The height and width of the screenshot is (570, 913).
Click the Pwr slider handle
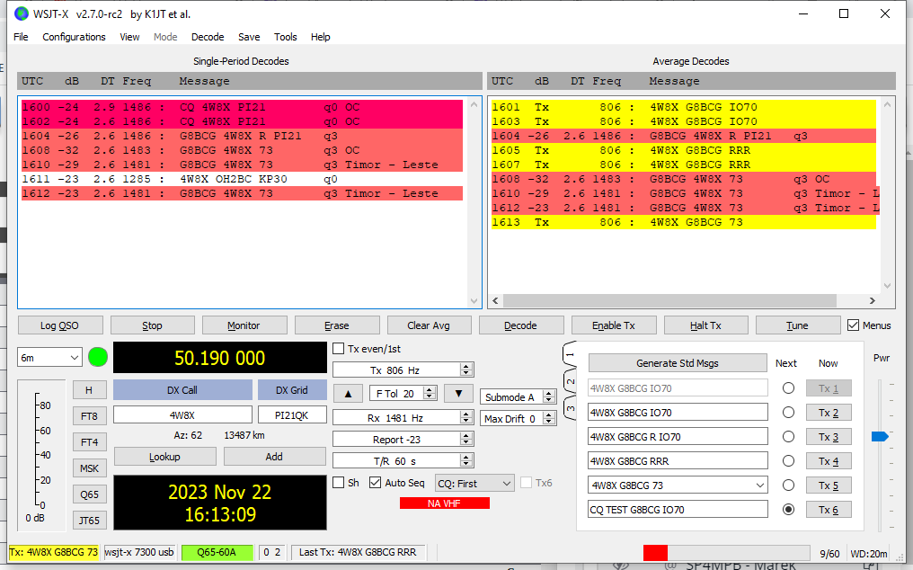coord(880,437)
